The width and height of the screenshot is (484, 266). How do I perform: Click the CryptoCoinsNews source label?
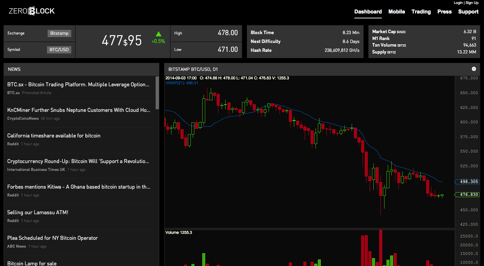pos(23,118)
